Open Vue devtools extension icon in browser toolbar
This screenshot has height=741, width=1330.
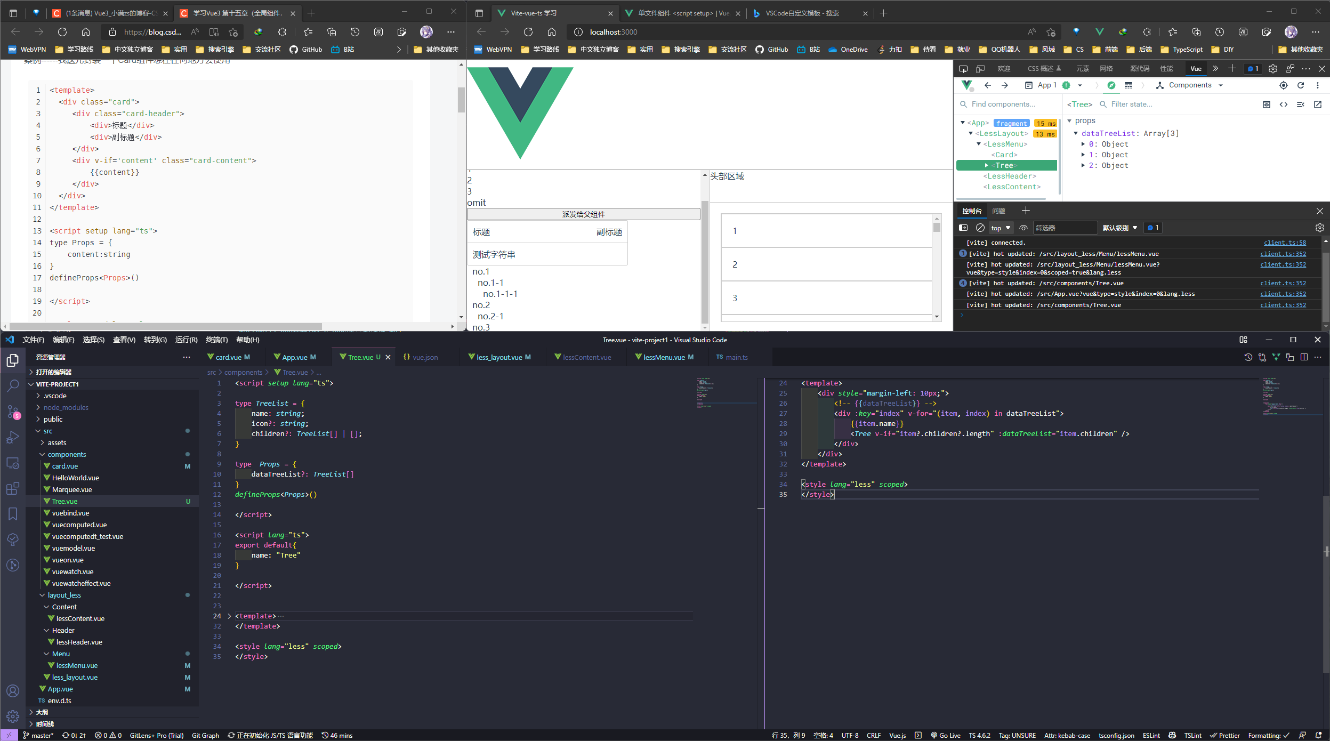pos(1099,32)
